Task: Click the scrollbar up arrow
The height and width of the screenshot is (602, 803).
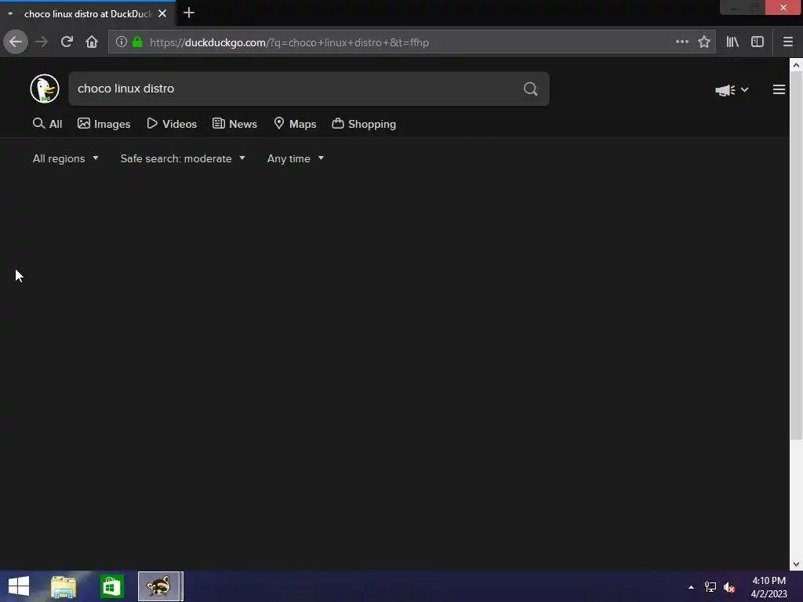Action: [x=796, y=65]
